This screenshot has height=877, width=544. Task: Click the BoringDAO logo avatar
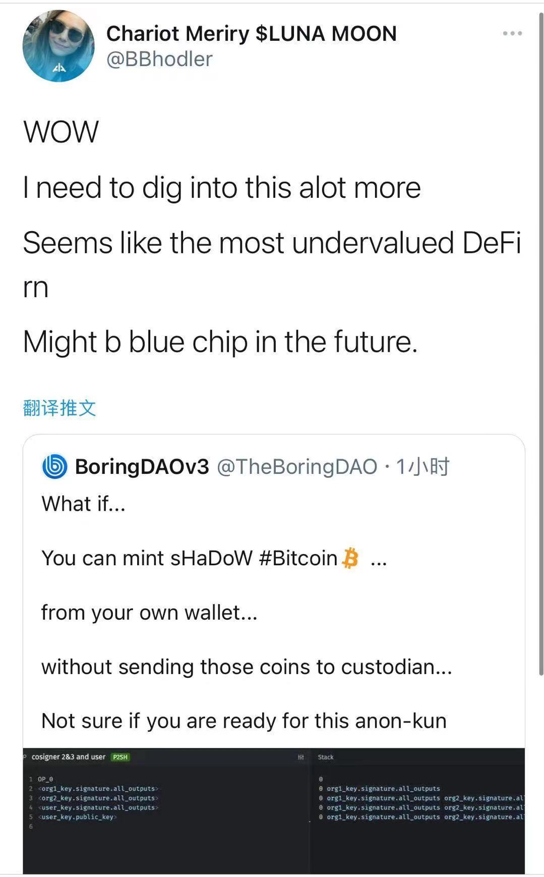coord(54,466)
